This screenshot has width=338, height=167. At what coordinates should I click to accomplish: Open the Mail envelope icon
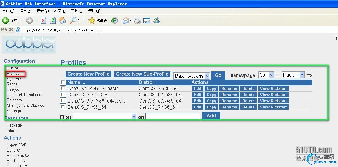coord(126,20)
